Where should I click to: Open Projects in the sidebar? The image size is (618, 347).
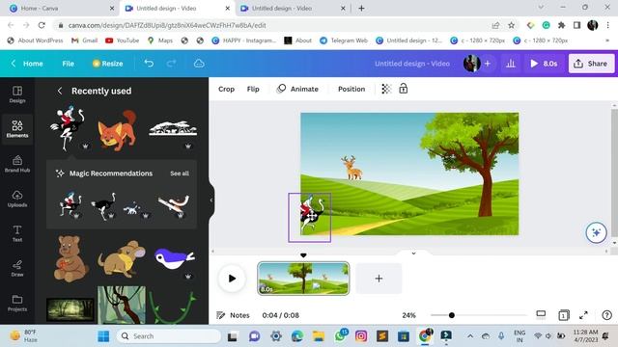pos(17,303)
